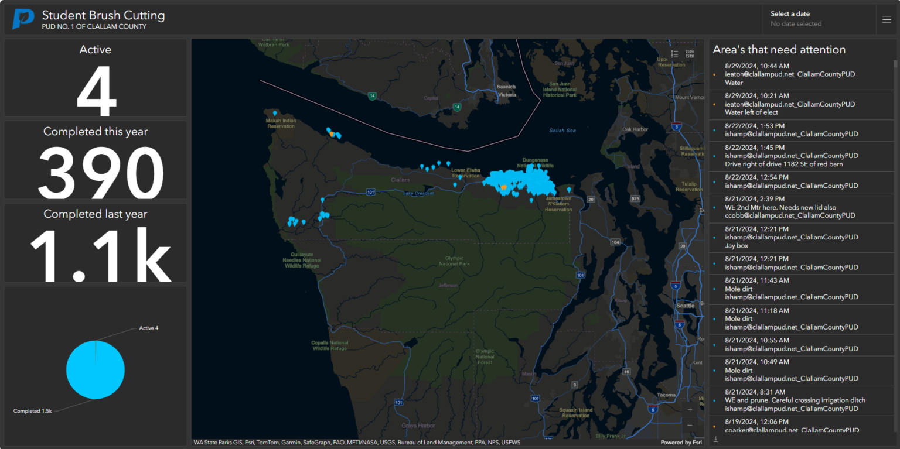Zoom out using the minus icon
This screenshot has height=449, width=900.
[690, 425]
